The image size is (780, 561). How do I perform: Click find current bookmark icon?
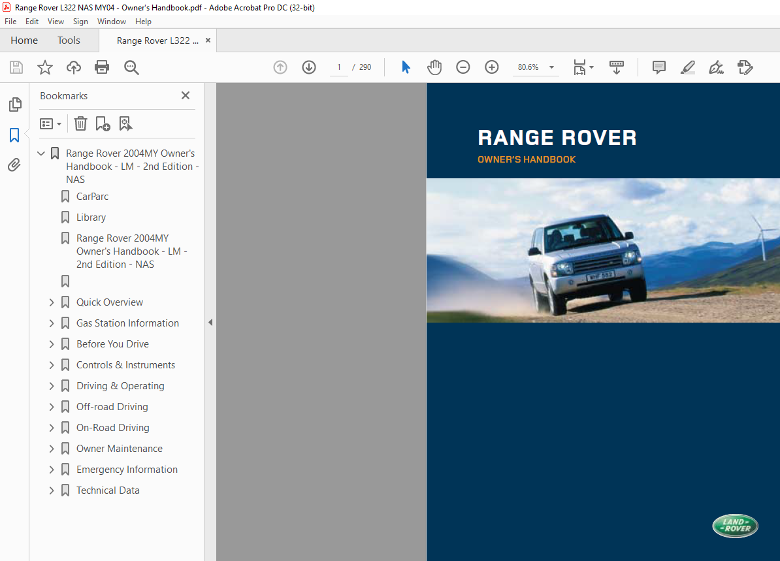(125, 123)
